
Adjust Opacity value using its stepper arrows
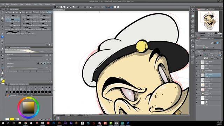point(49,59)
